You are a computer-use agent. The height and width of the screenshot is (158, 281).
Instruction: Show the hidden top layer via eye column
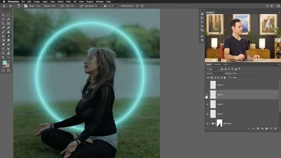click(207, 85)
